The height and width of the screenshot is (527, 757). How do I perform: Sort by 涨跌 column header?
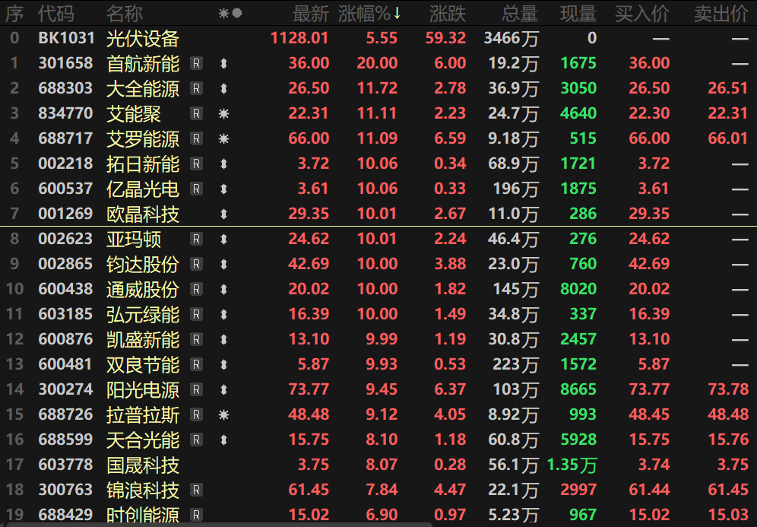click(448, 14)
